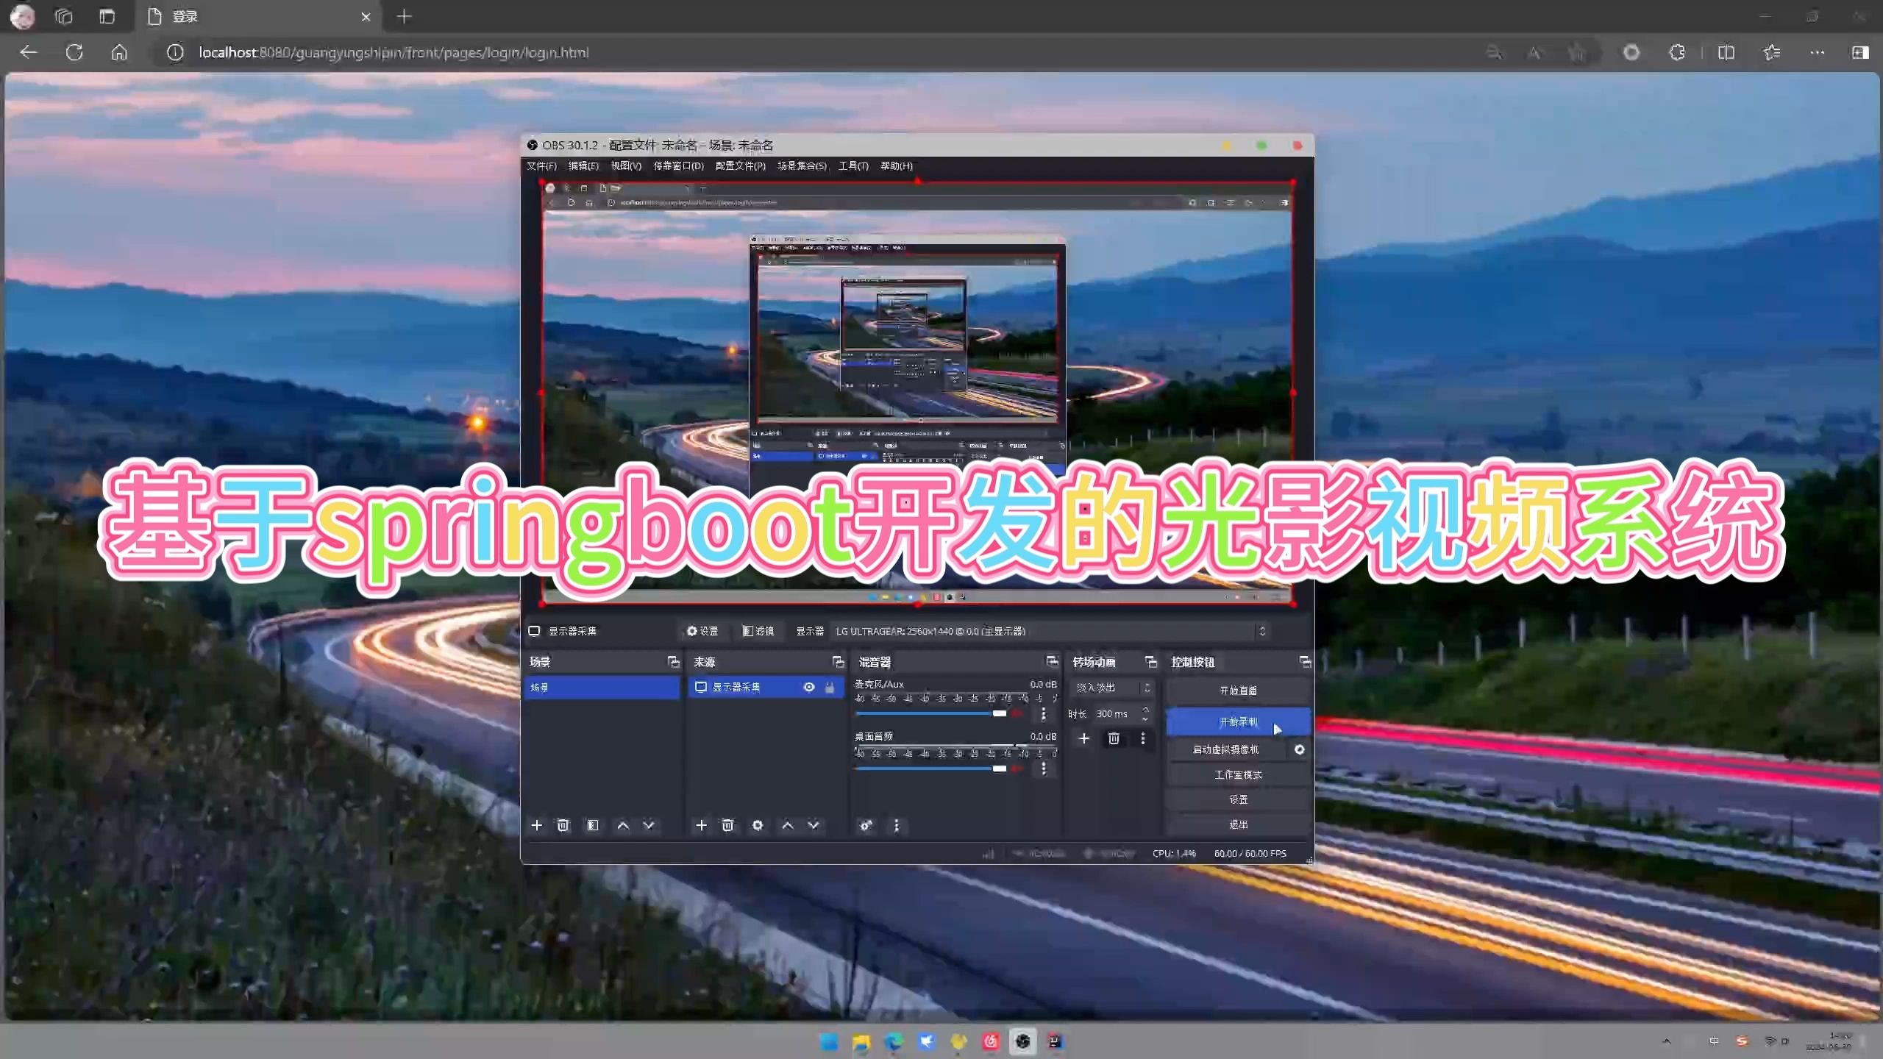Undock the 转场动画 panel
1883x1059 pixels.
(x=1151, y=662)
